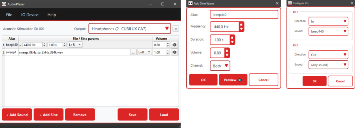Increase Duration with up arrow in dialog
Screen dimensions: 355x128
(232, 37)
